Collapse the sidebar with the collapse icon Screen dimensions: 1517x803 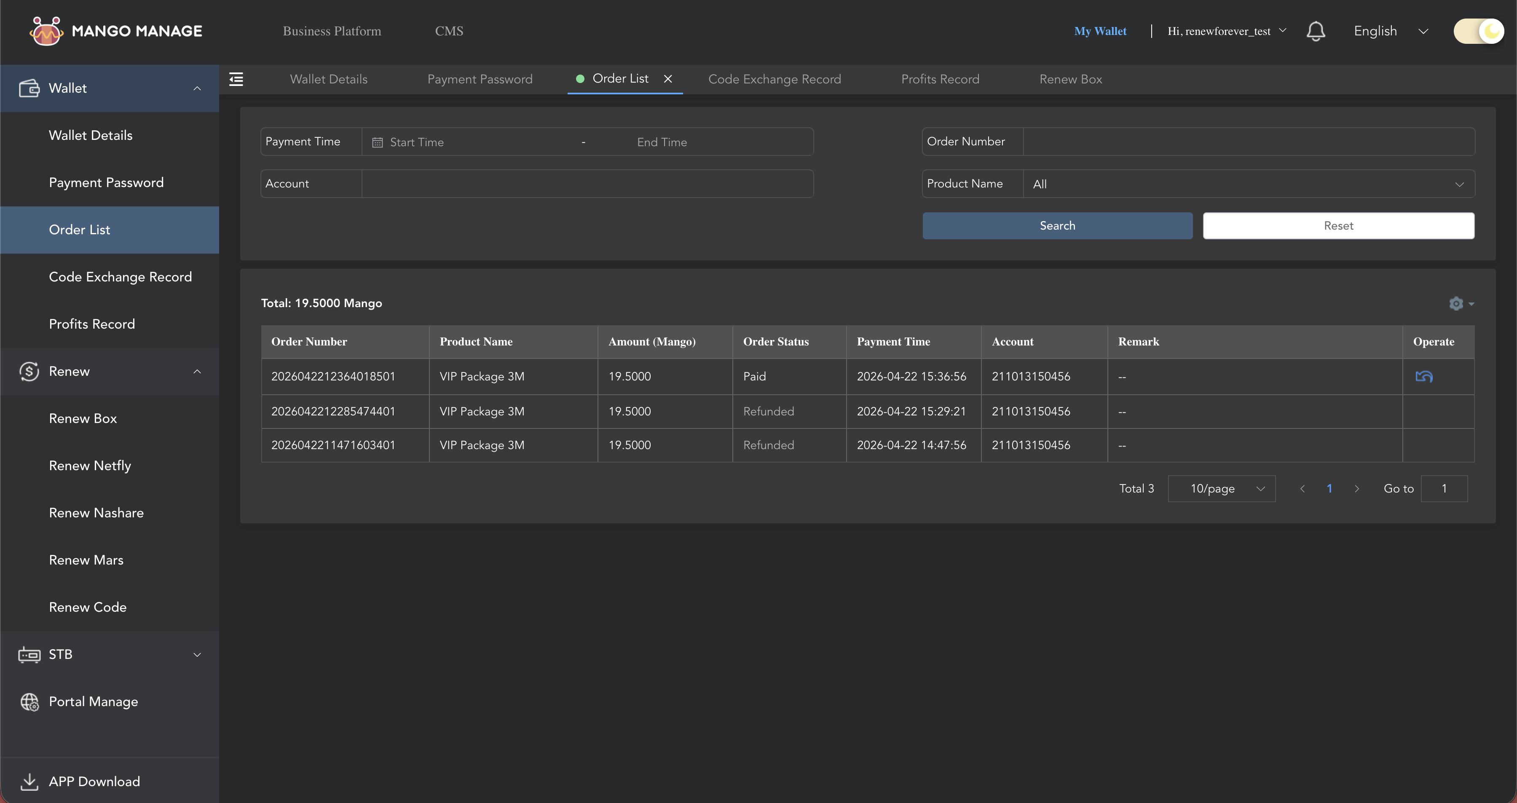pyautogui.click(x=236, y=79)
